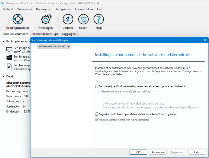This screenshot has width=209, height=158.
Task: Click the monitor image backup icon
Action: pos(9,49)
